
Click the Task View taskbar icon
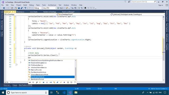51,93
